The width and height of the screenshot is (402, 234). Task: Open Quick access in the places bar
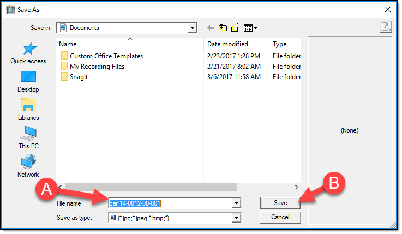coord(28,53)
